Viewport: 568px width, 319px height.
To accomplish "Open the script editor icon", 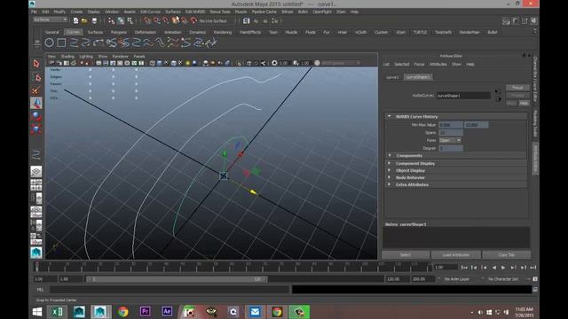I will point(535,290).
